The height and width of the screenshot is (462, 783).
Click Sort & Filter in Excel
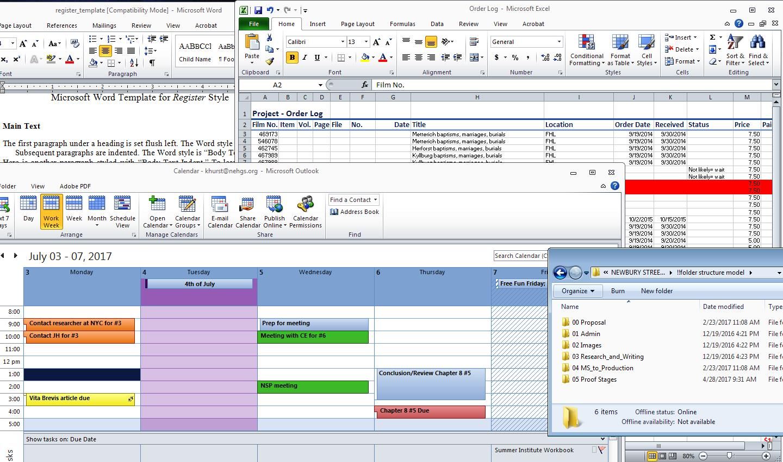click(x=735, y=50)
